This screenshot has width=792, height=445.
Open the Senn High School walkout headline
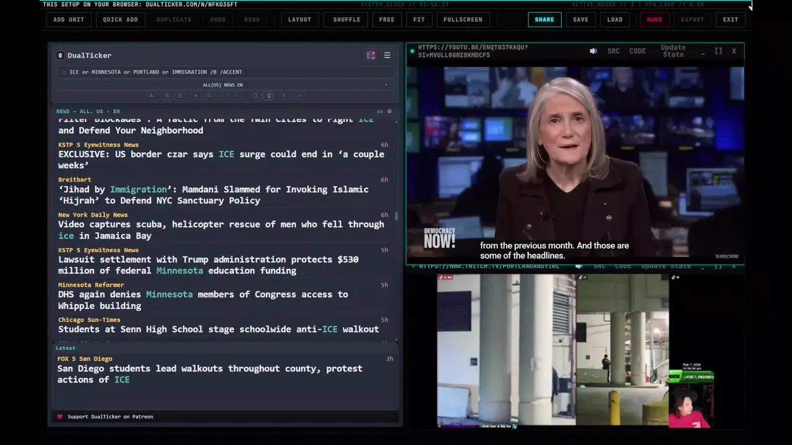(218, 329)
